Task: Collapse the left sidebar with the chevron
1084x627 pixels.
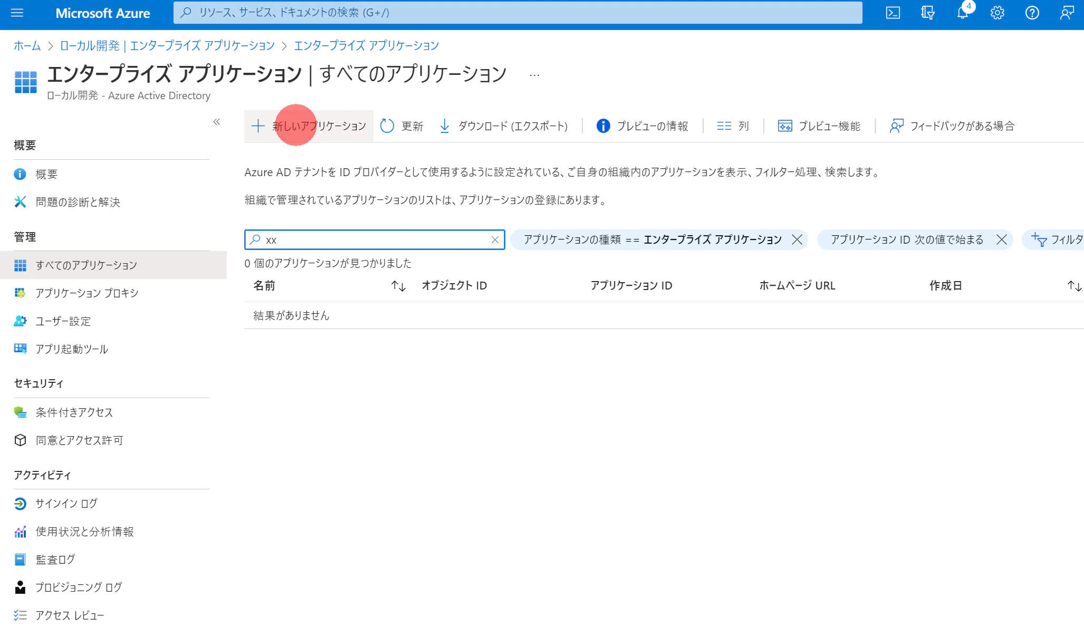Action: (216, 122)
